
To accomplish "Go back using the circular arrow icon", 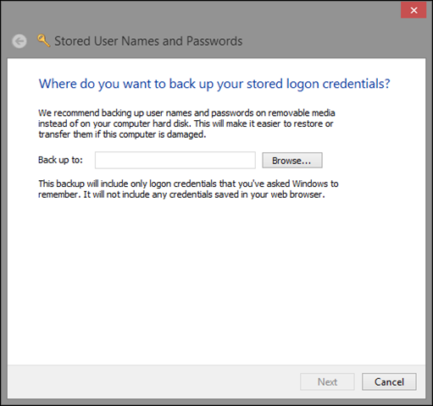I will [x=19, y=41].
